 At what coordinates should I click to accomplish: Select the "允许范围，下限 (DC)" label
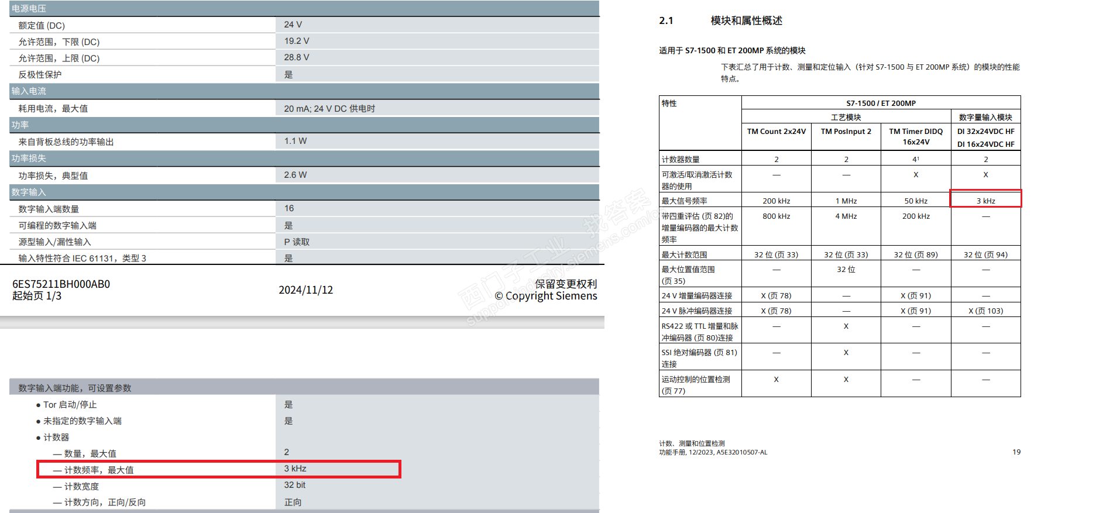coord(59,42)
